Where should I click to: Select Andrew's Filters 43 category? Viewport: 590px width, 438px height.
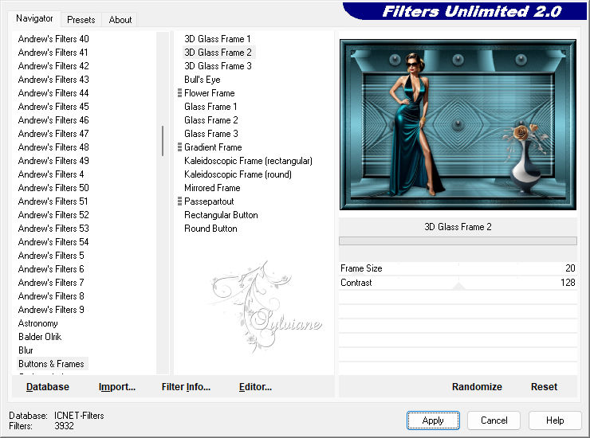point(53,80)
